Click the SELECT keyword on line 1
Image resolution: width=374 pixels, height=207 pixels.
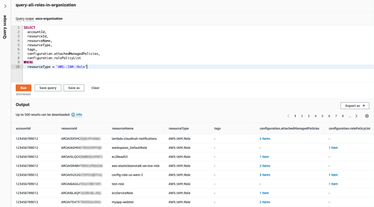point(29,28)
